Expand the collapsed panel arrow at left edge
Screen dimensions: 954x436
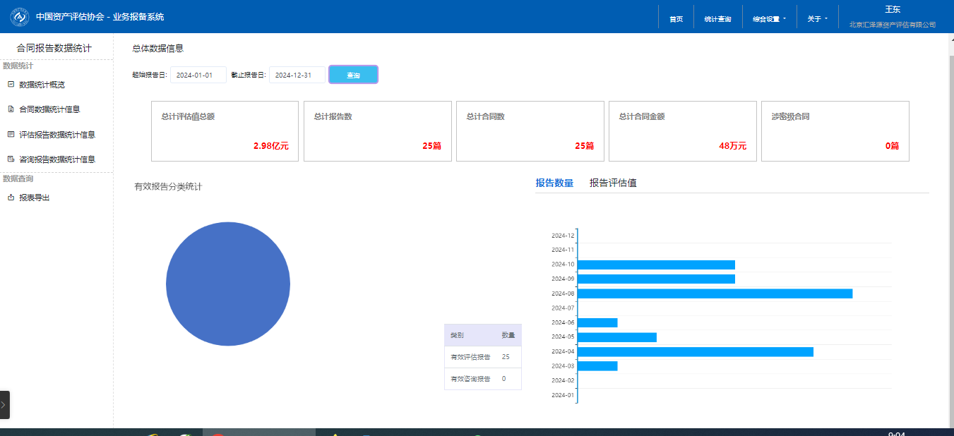click(4, 405)
